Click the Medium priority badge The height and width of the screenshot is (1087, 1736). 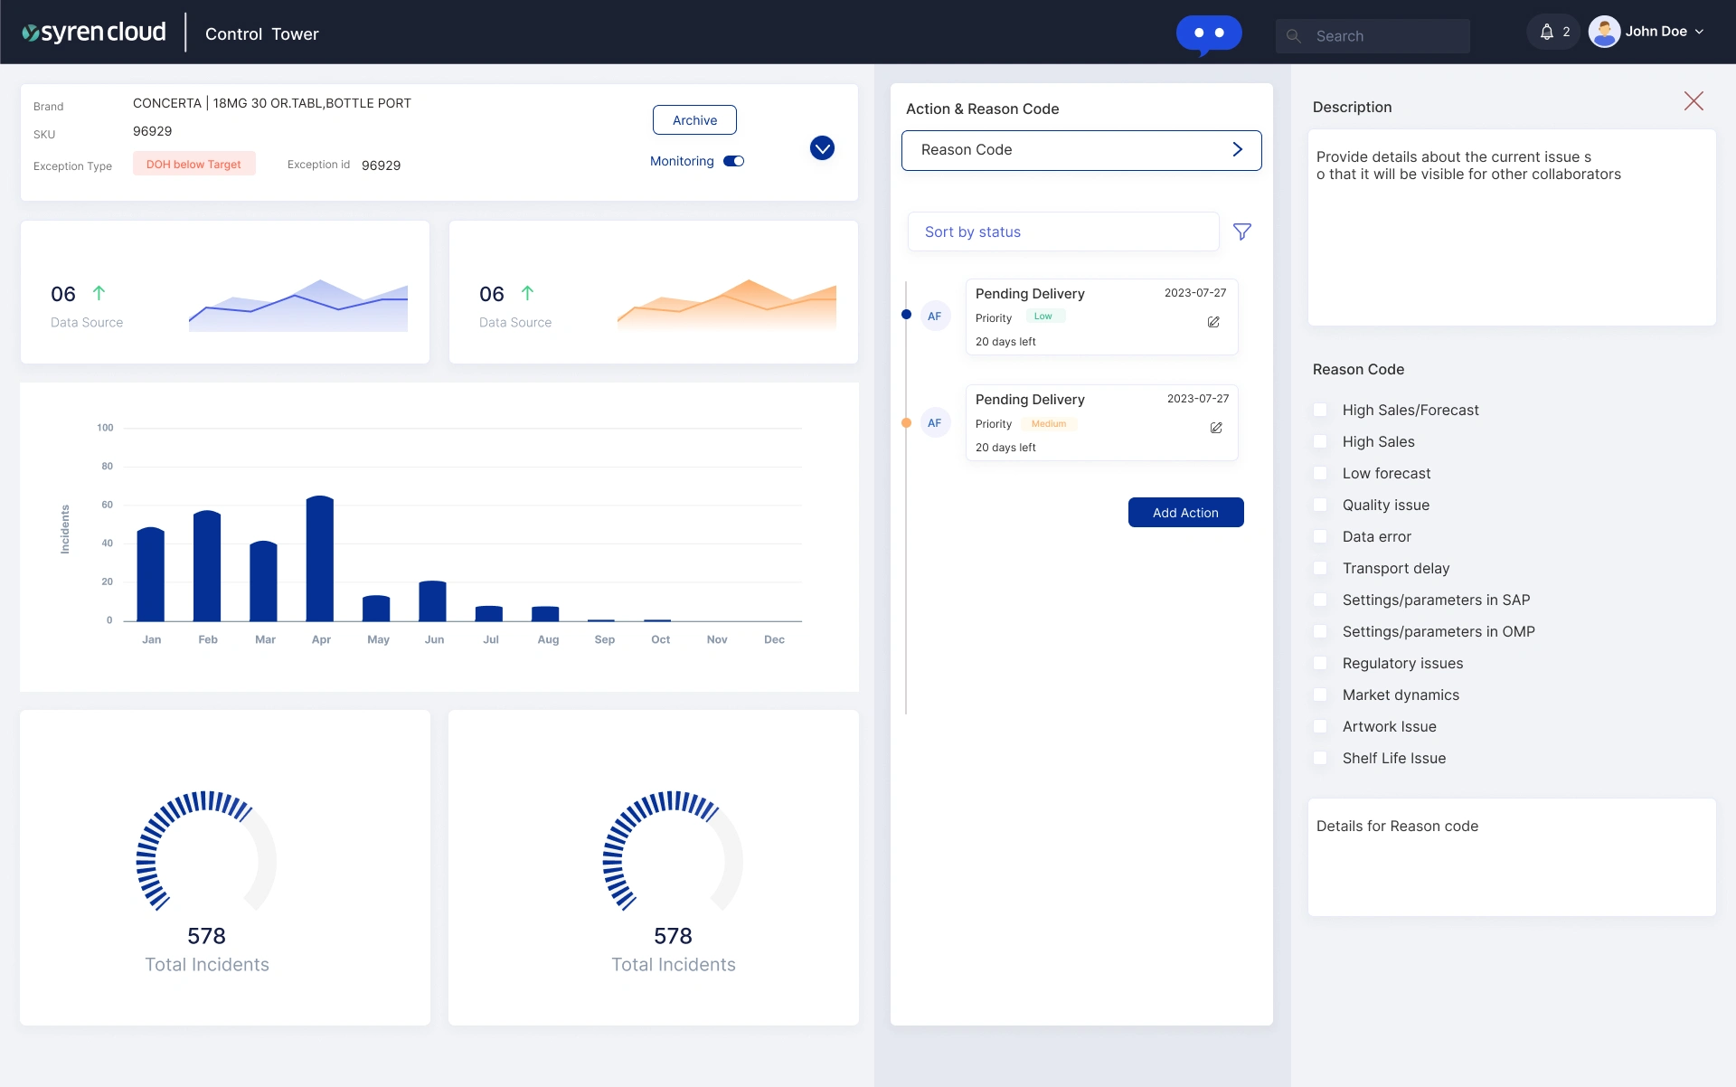pyautogui.click(x=1049, y=423)
